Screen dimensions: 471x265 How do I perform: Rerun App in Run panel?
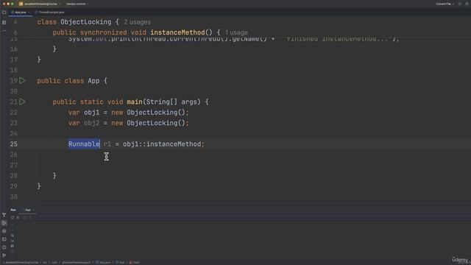pyautogui.click(x=13, y=218)
